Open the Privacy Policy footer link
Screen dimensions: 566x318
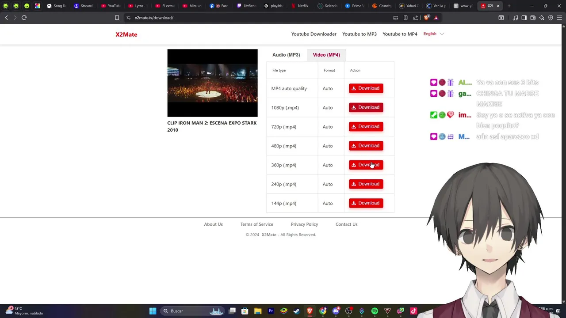pyautogui.click(x=304, y=224)
